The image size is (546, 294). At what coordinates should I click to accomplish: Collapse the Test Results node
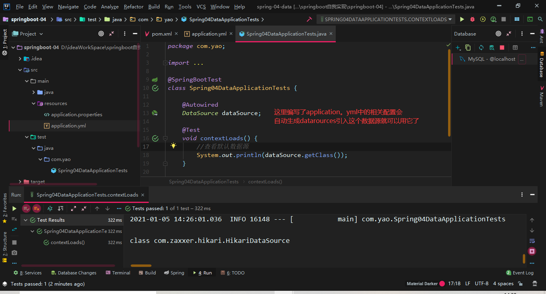(x=26, y=220)
